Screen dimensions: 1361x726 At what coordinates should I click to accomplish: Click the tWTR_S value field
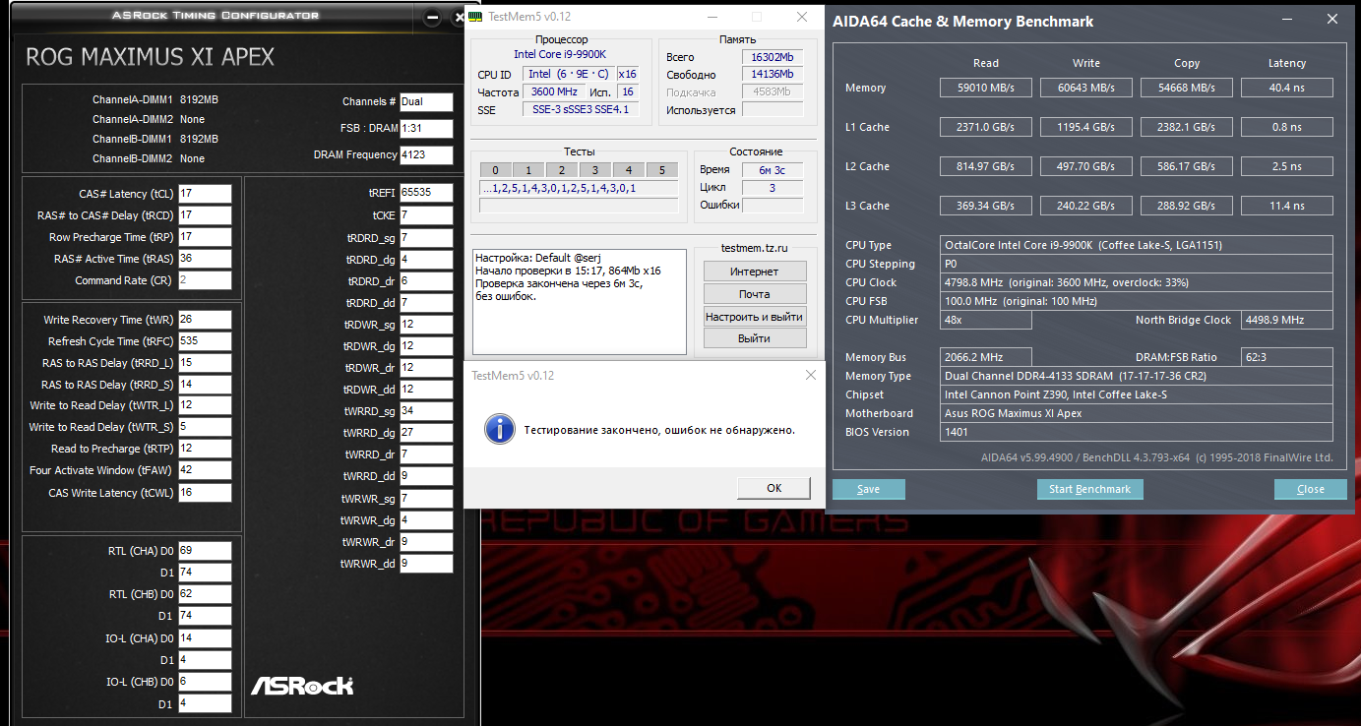pos(205,427)
